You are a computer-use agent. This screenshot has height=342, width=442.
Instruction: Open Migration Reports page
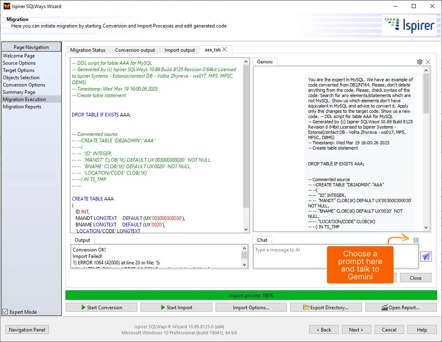pyautogui.click(x=22, y=107)
